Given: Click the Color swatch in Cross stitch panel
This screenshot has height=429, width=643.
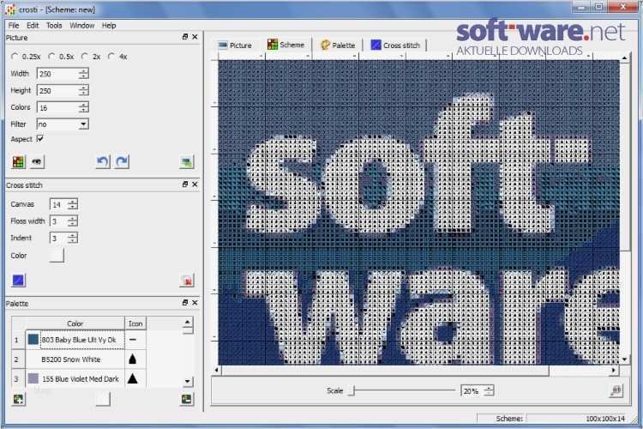Looking at the screenshot, I should [x=57, y=255].
